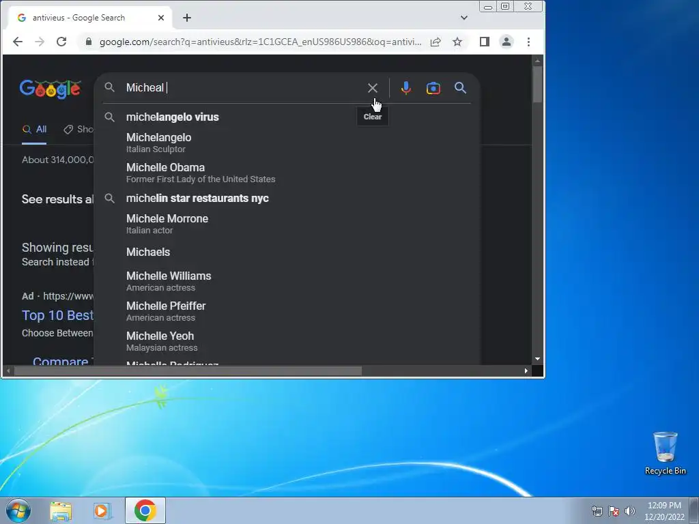699x524 pixels.
Task: Open the Windows Start button
Action: pyautogui.click(x=18, y=510)
